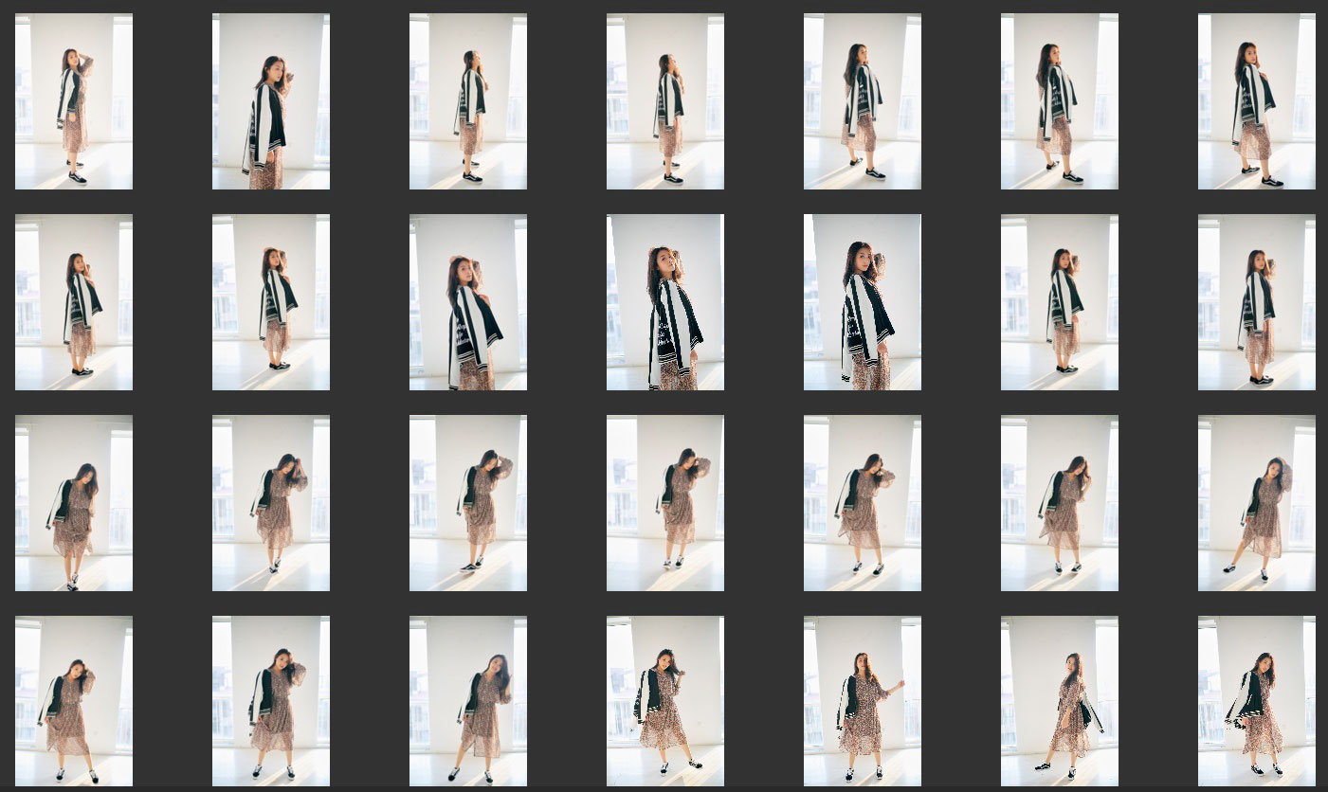Select the sixth photo in the top row

pos(1060,101)
